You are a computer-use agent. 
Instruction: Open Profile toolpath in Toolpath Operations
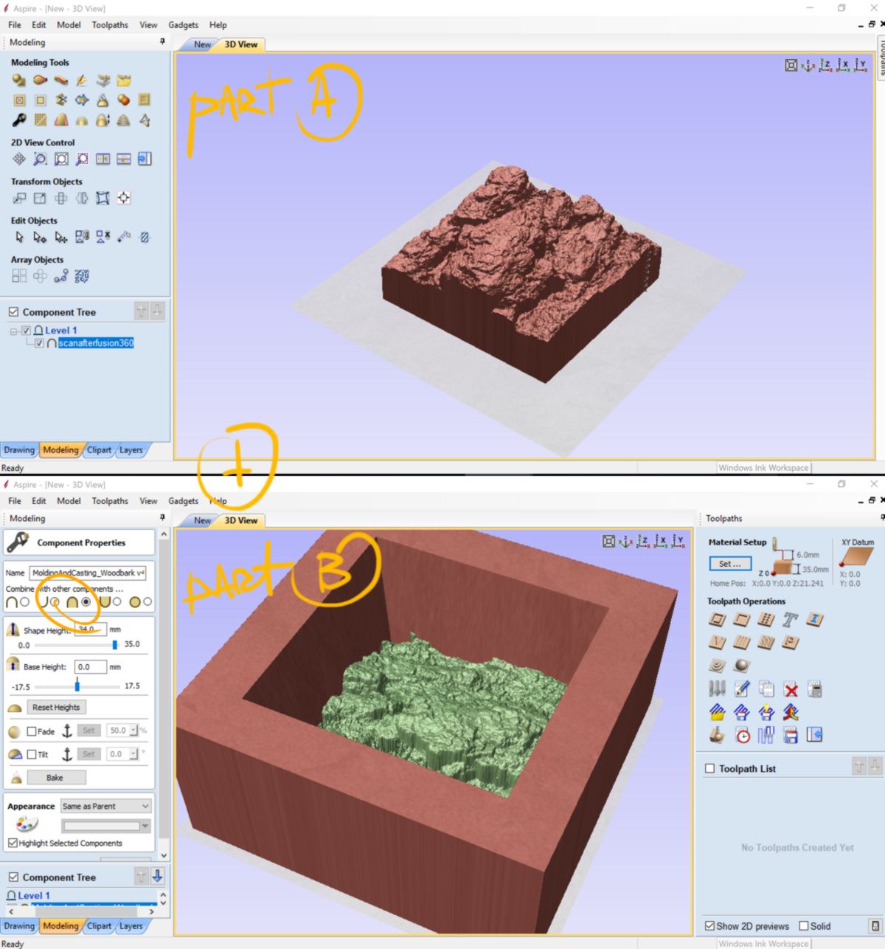(x=717, y=620)
